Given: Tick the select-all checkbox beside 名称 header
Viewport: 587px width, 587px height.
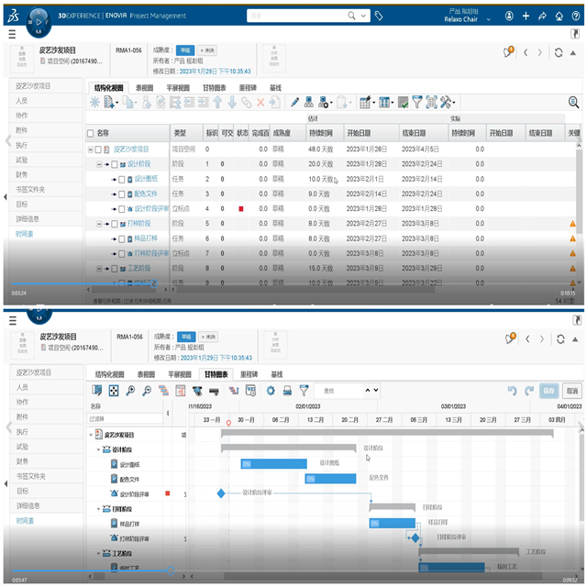Looking at the screenshot, I should [90, 133].
